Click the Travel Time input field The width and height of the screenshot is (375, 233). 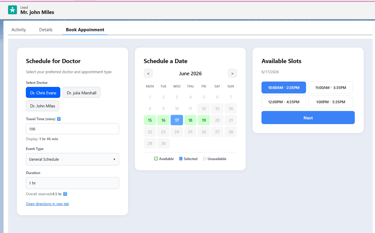(x=73, y=129)
